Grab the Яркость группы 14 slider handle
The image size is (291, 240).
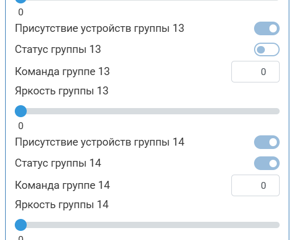pos(20,225)
